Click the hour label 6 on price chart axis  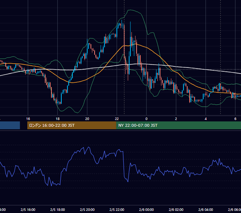tap(235, 119)
